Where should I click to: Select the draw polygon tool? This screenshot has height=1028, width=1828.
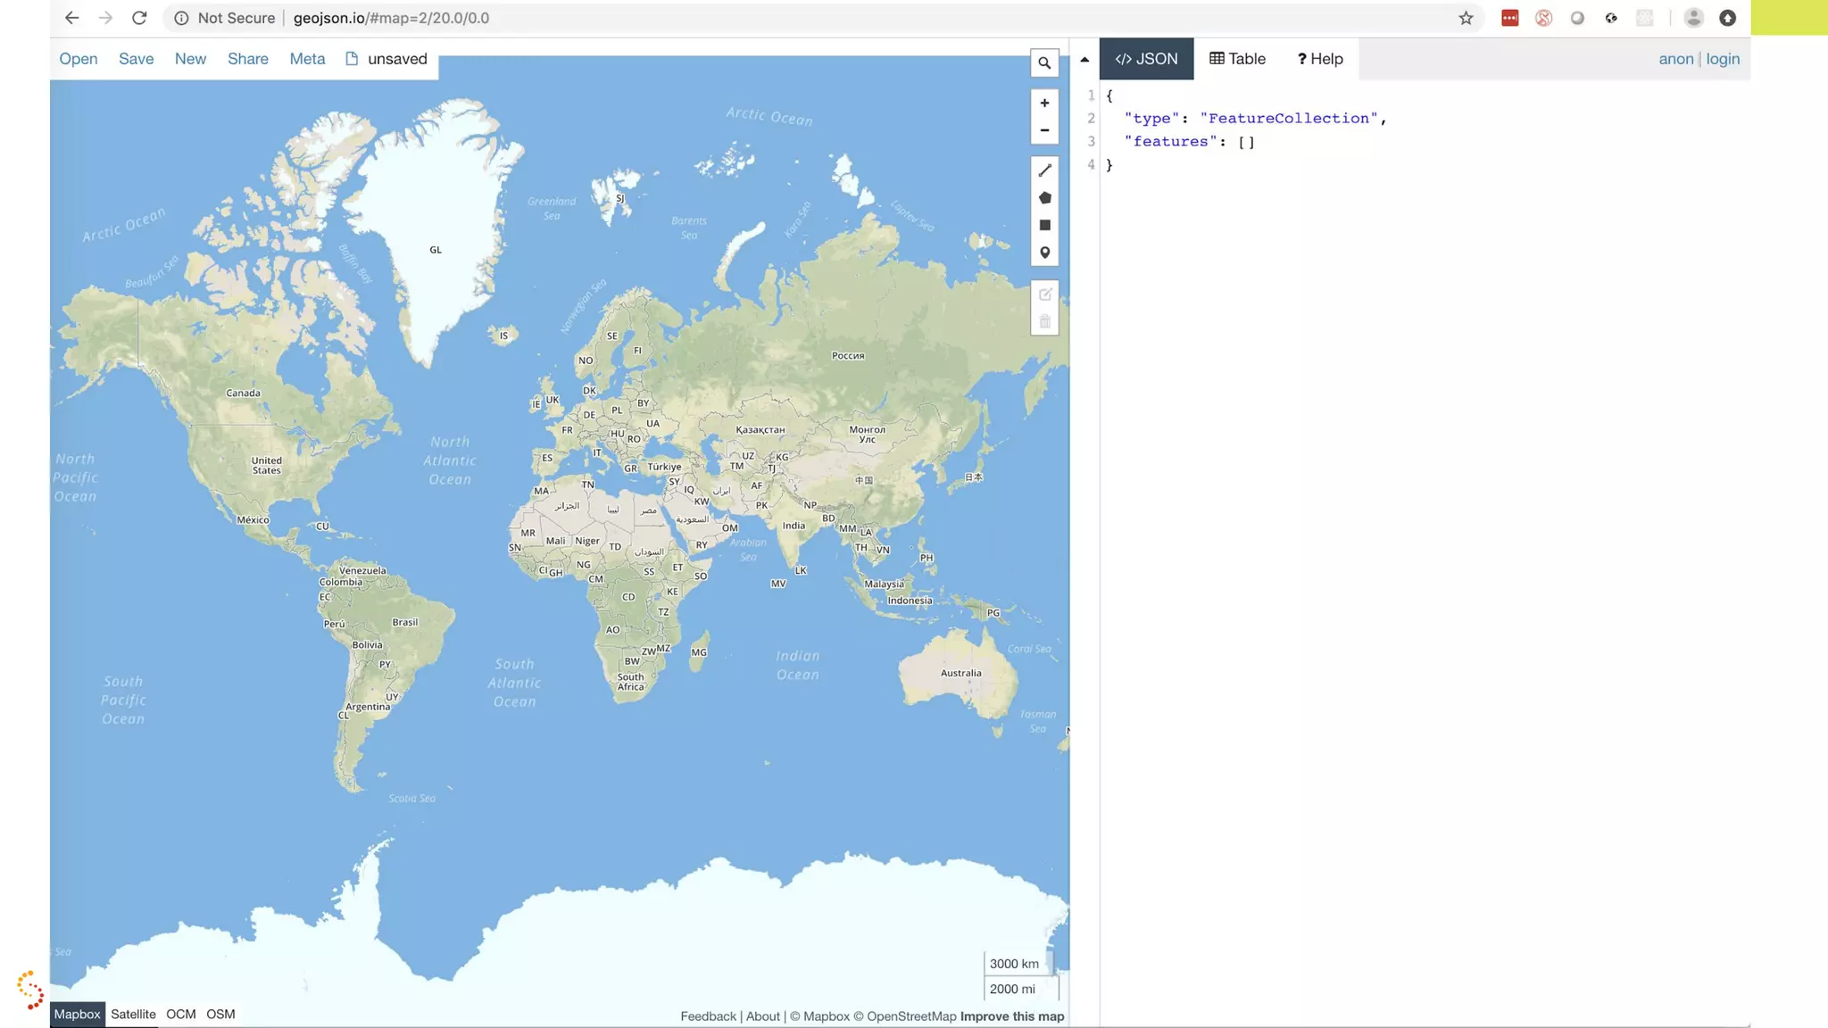(1044, 198)
